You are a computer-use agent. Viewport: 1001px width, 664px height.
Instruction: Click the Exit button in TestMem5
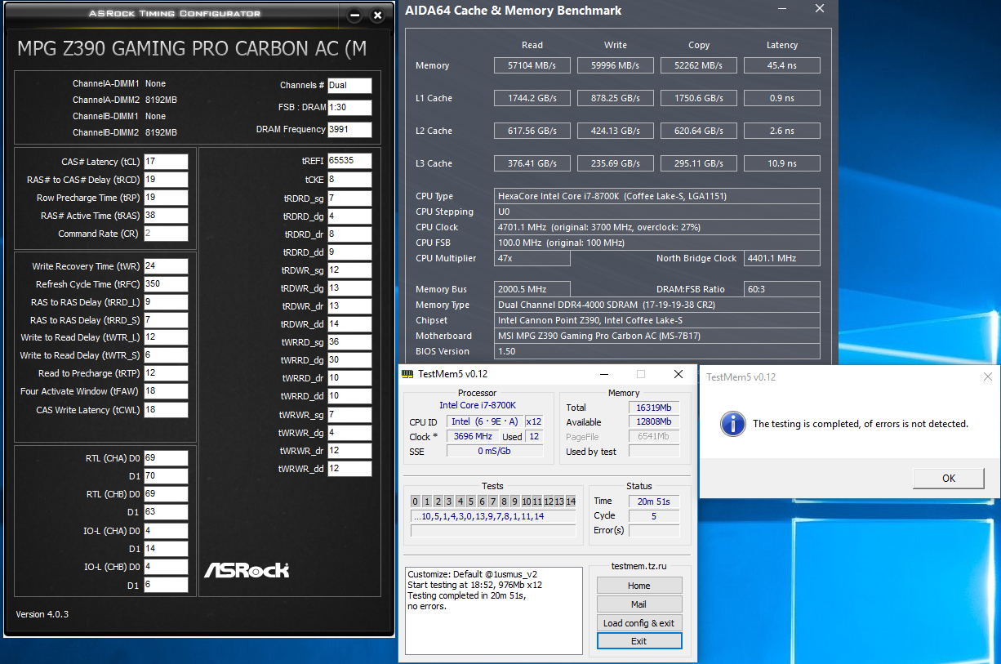tap(639, 641)
